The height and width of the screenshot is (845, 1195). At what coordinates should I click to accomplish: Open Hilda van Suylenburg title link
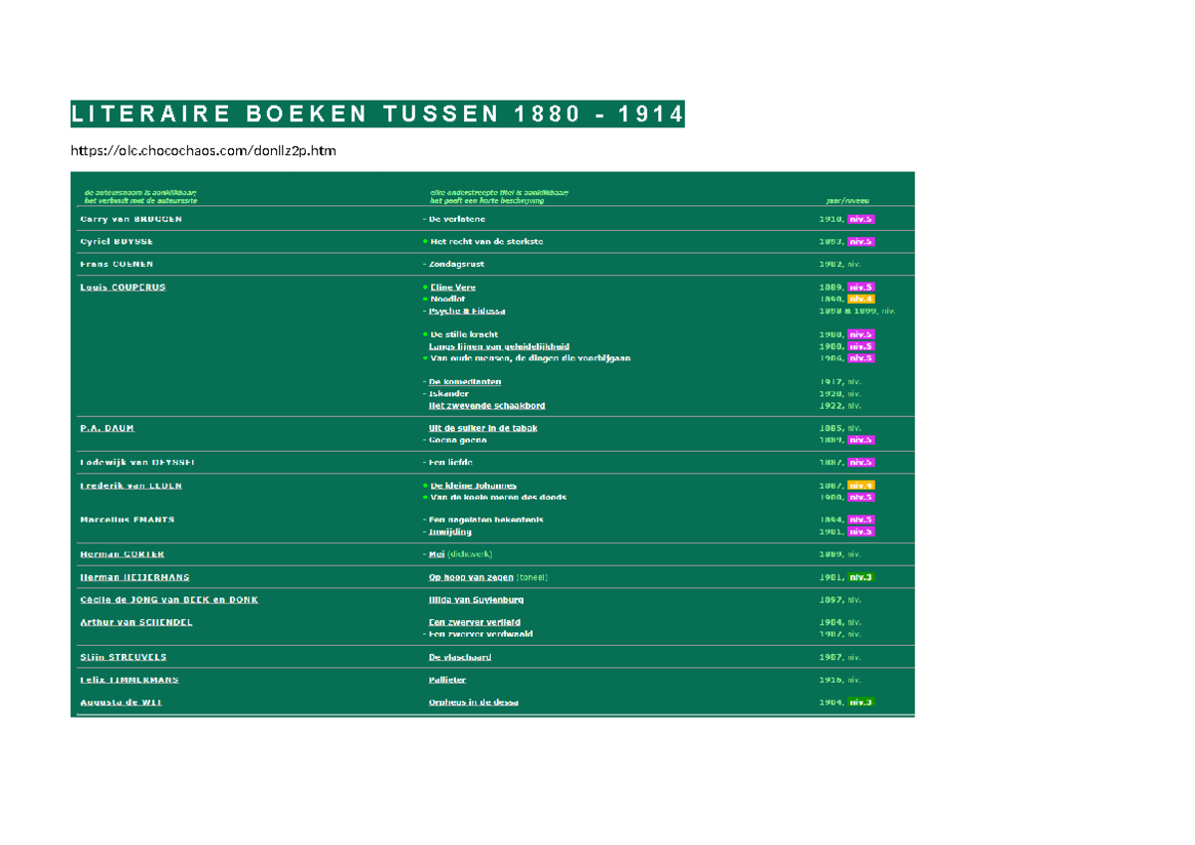click(476, 600)
